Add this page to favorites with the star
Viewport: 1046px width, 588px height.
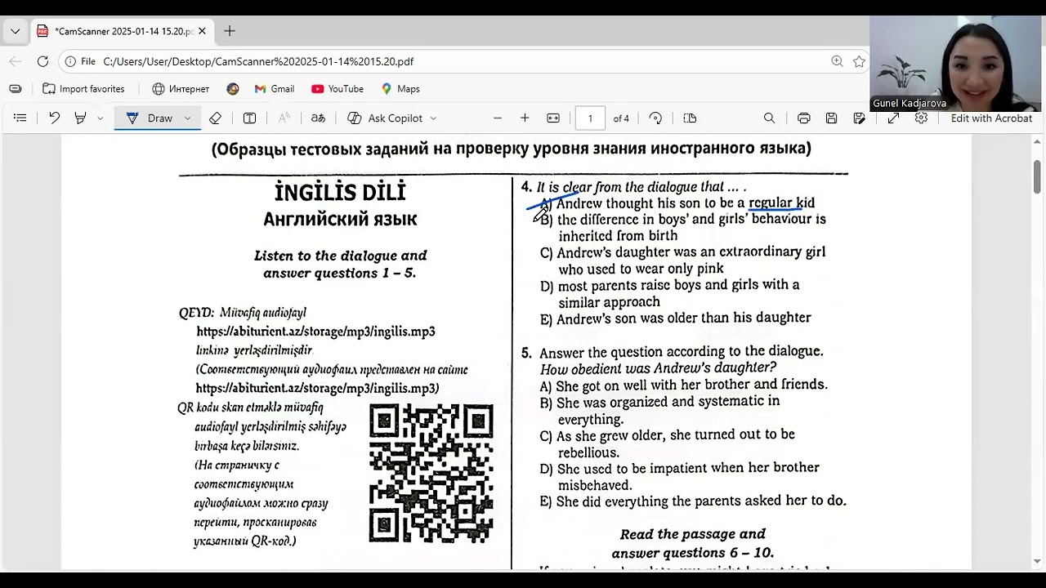pyautogui.click(x=859, y=61)
